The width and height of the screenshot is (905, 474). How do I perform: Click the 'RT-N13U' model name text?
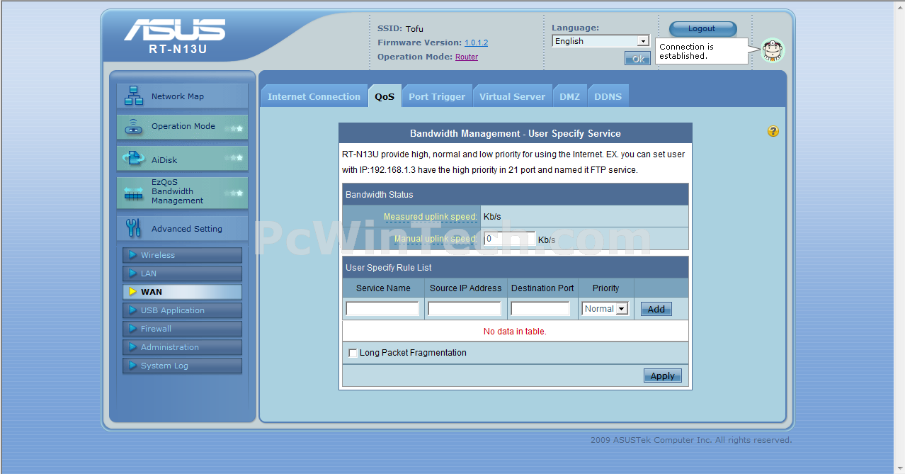click(178, 50)
